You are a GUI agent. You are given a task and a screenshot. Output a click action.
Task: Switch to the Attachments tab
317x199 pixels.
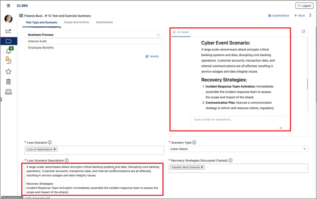104,22
